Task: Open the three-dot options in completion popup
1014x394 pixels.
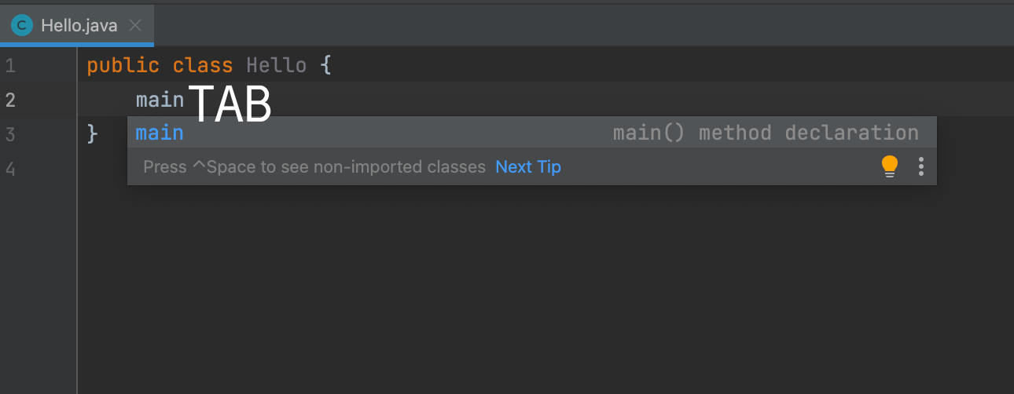Action: pyautogui.click(x=921, y=166)
